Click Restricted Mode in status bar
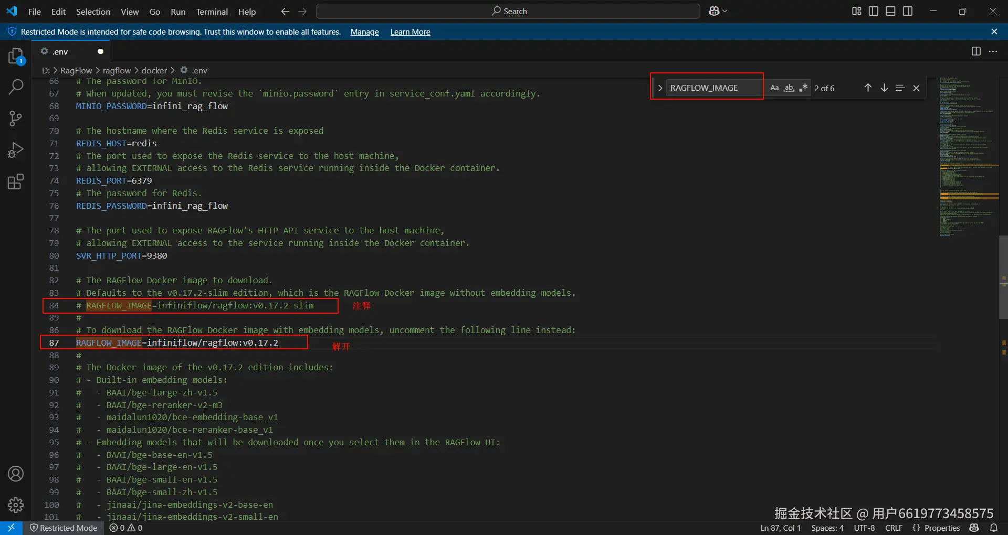 pyautogui.click(x=64, y=528)
